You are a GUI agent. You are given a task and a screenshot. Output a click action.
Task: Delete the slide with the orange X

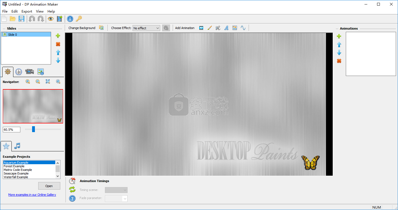click(58, 44)
